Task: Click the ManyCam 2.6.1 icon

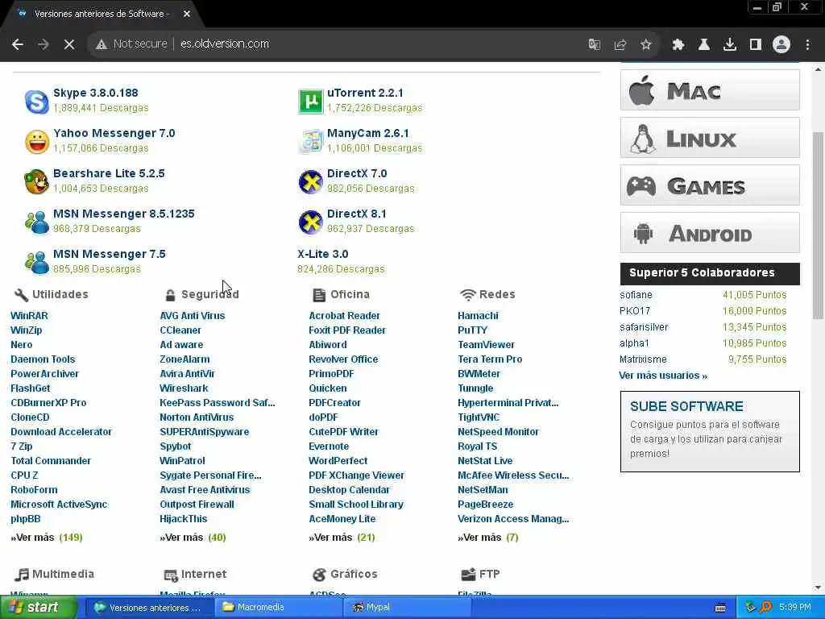Action: coord(310,142)
